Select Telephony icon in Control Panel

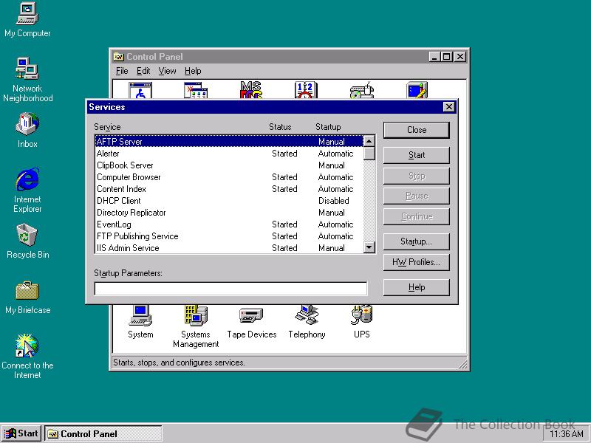pyautogui.click(x=307, y=322)
